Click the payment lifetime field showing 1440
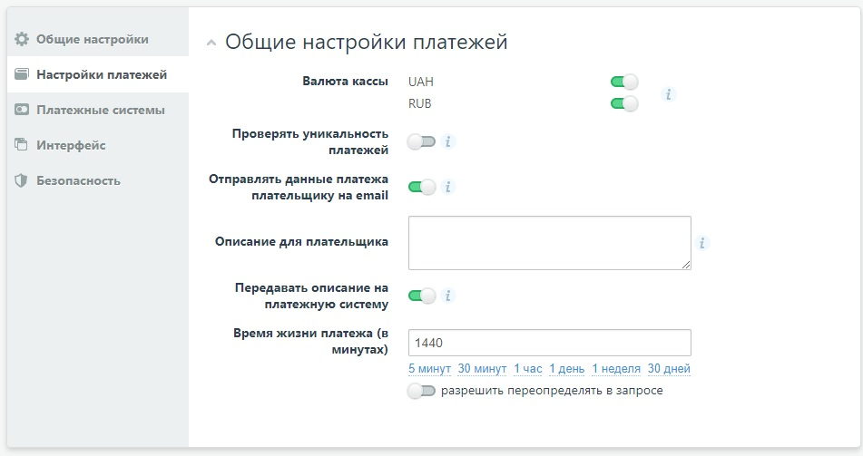Image resolution: width=863 pixels, height=456 pixels. [549, 343]
